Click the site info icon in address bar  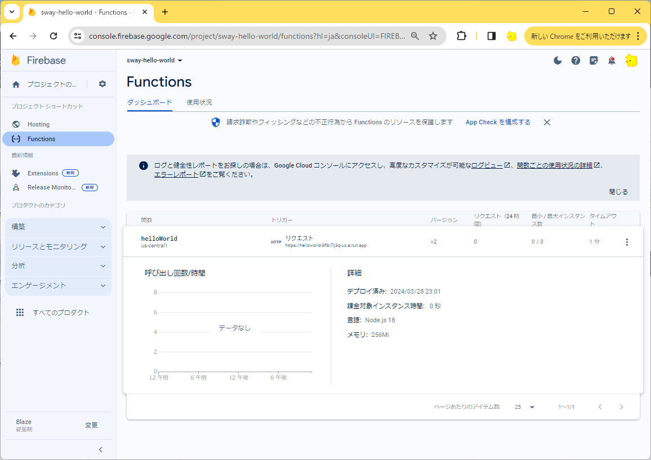click(78, 36)
